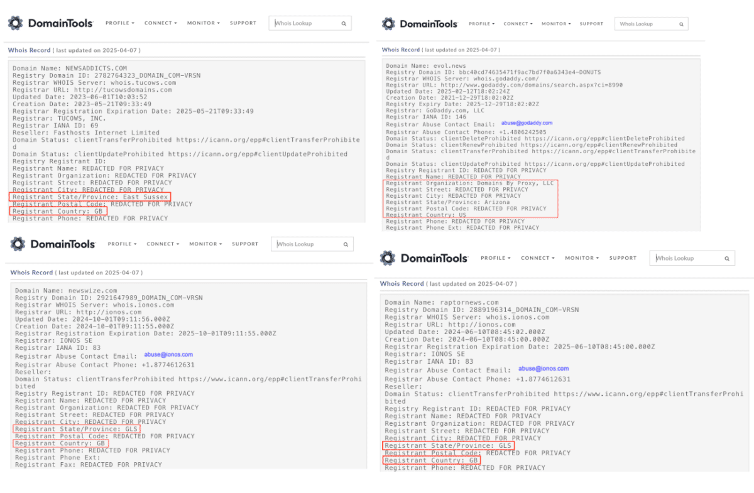Click 'Registrant State/Province: East Sussex' line
The image size is (754, 493).
[90, 197]
